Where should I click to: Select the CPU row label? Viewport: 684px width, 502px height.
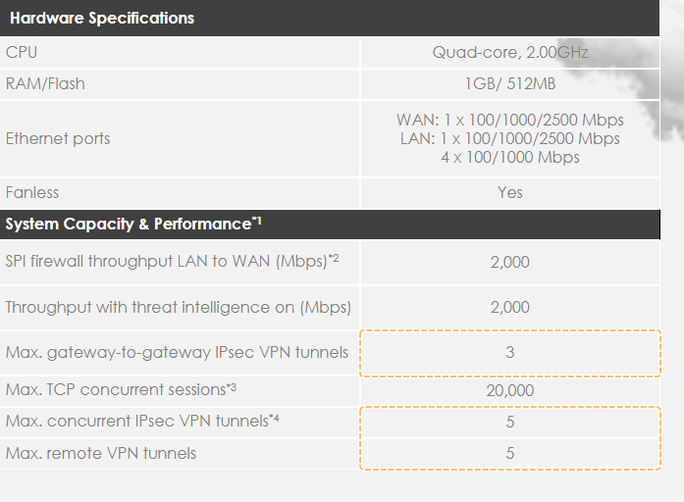tap(22, 52)
